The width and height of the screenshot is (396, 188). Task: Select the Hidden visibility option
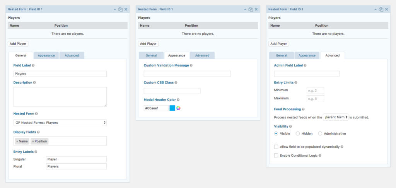pos(298,133)
